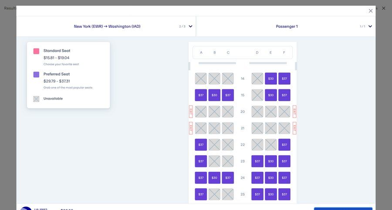Screen dimensions: 392x210
Task: Select seat 25A priced at $37
Action: pyautogui.click(x=201, y=194)
